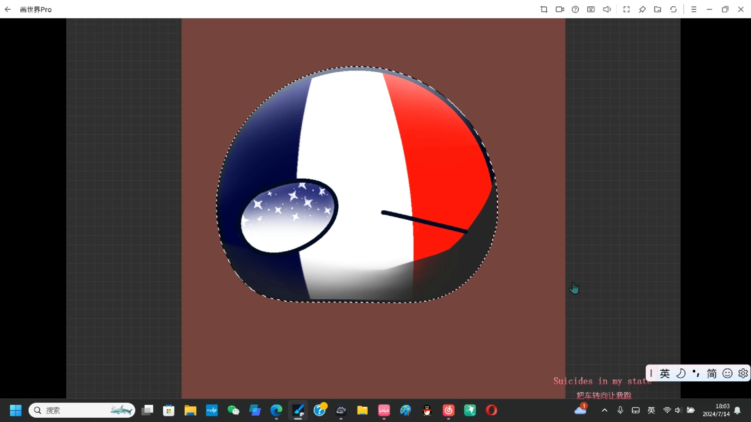Click the rotate screen refresh icon

pyautogui.click(x=673, y=9)
